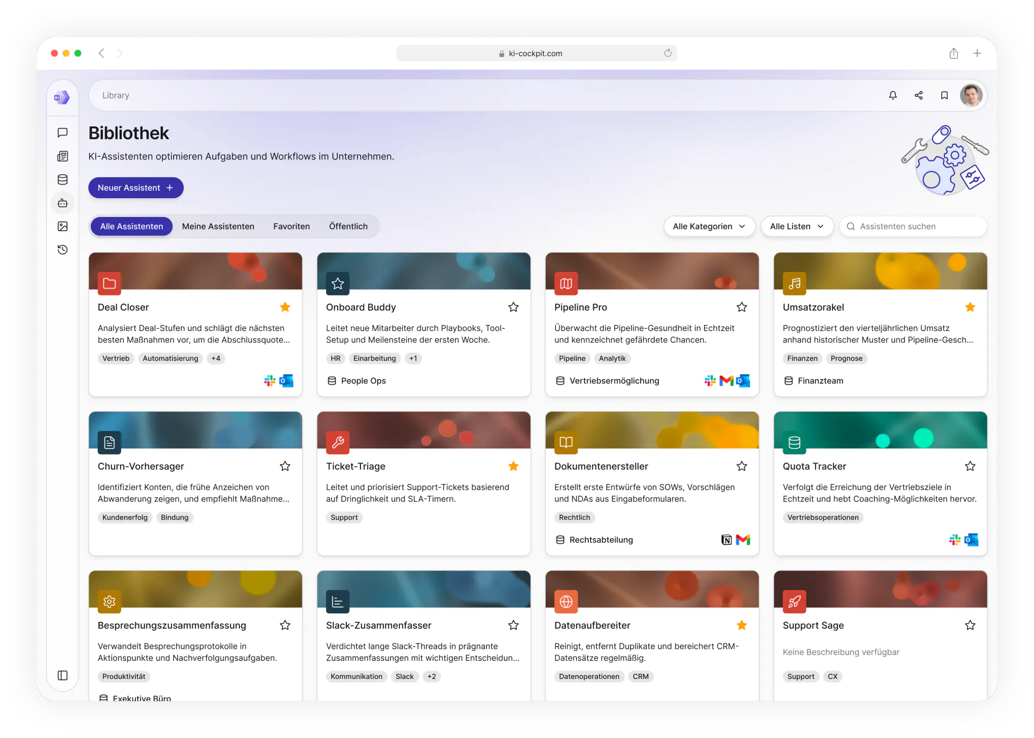1034x738 pixels.
Task: Open the Alle Listen dropdown
Action: 797,226
